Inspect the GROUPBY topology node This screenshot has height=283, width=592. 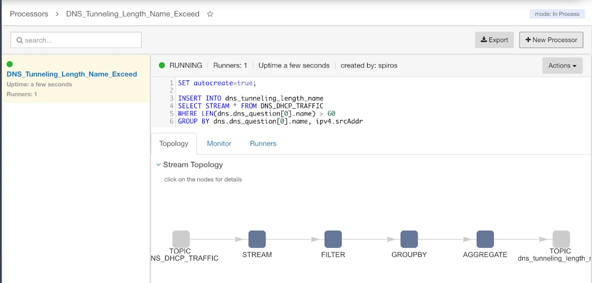click(409, 239)
